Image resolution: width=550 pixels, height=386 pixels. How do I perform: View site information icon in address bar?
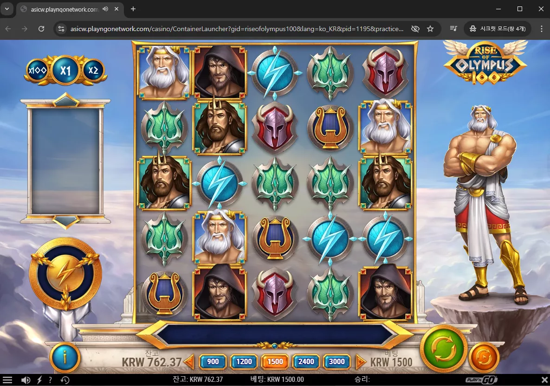(x=61, y=29)
